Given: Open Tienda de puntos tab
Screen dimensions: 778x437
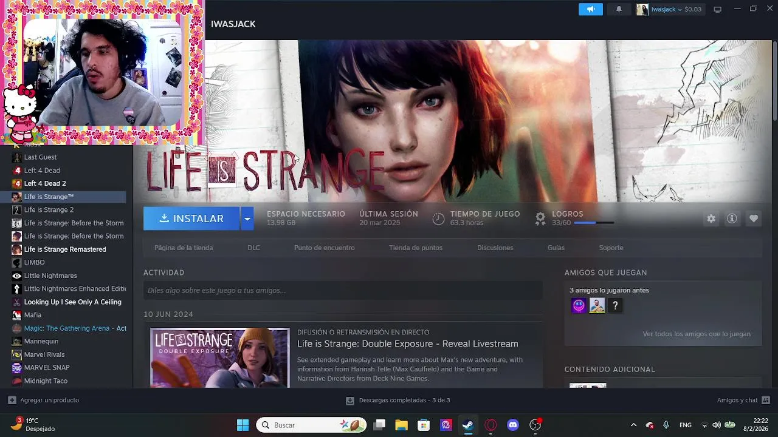Looking at the screenshot, I should click(x=416, y=248).
